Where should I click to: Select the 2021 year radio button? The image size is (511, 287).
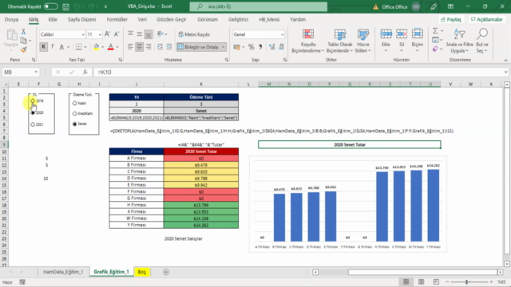[x=33, y=124]
